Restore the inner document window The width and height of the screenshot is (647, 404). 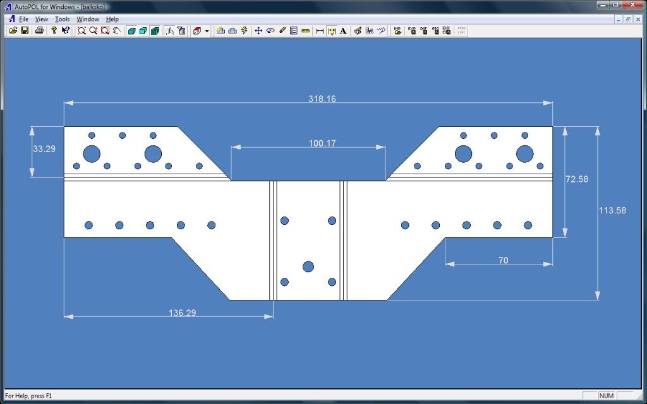[x=629, y=19]
